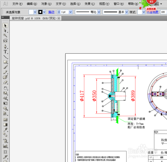
Task: Select the Eraser tool
Action: (5, 82)
